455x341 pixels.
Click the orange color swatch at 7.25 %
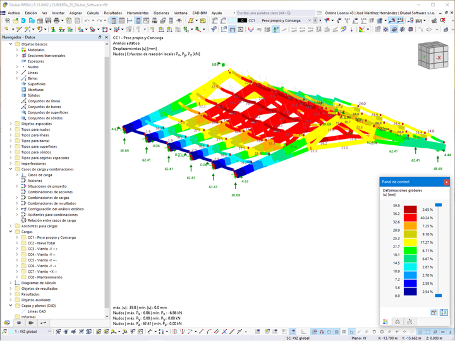(x=410, y=226)
